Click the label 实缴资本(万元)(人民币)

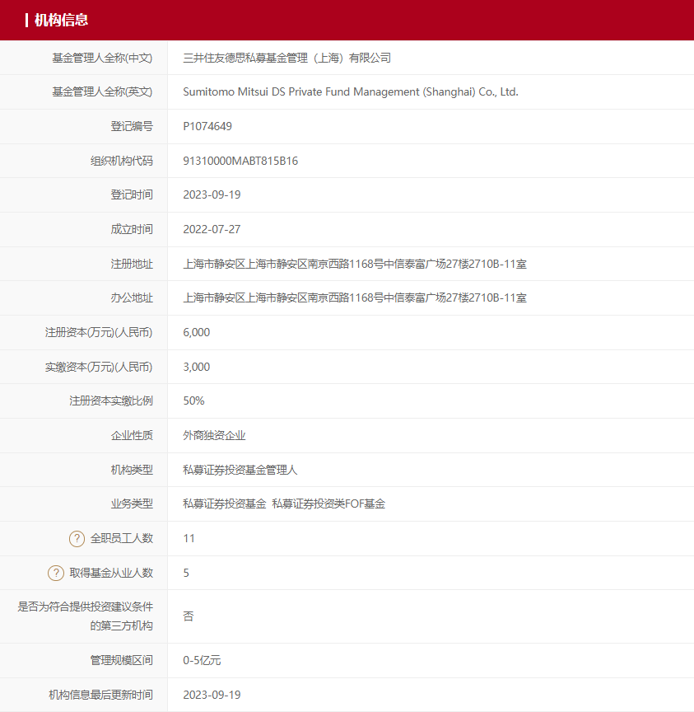pyautogui.click(x=99, y=367)
